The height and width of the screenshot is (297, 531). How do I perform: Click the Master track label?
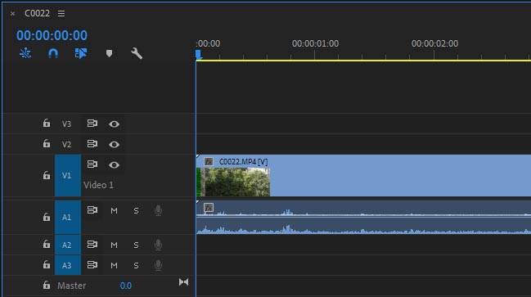coord(71,286)
